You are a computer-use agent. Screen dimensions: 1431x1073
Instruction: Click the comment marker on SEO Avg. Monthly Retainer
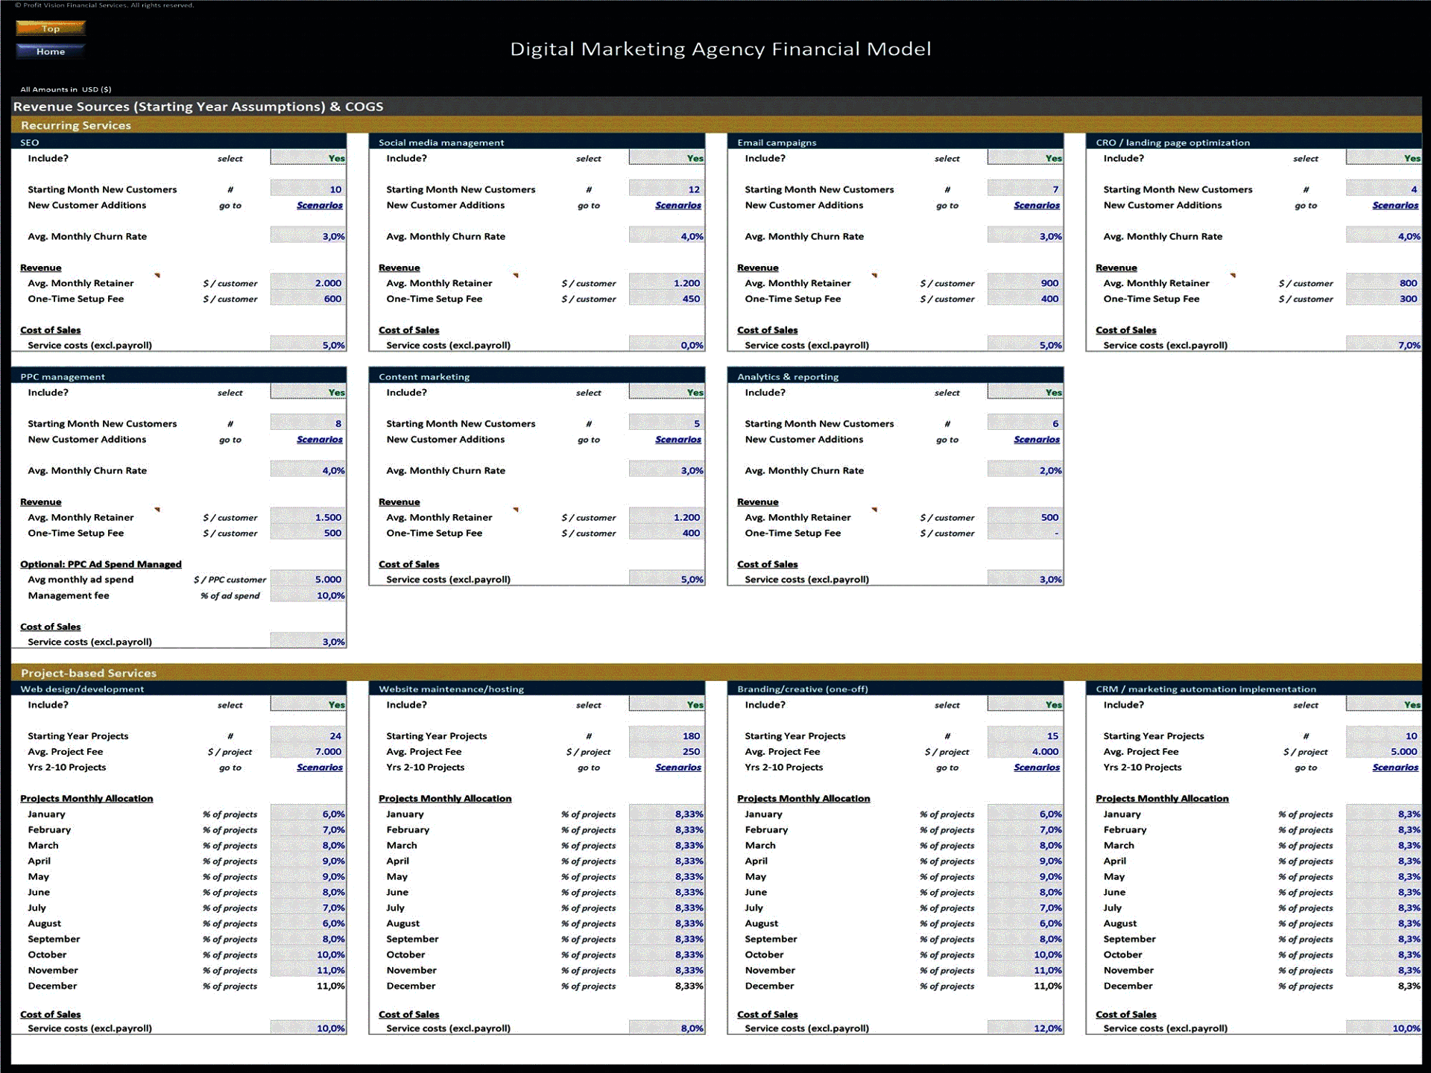[157, 274]
